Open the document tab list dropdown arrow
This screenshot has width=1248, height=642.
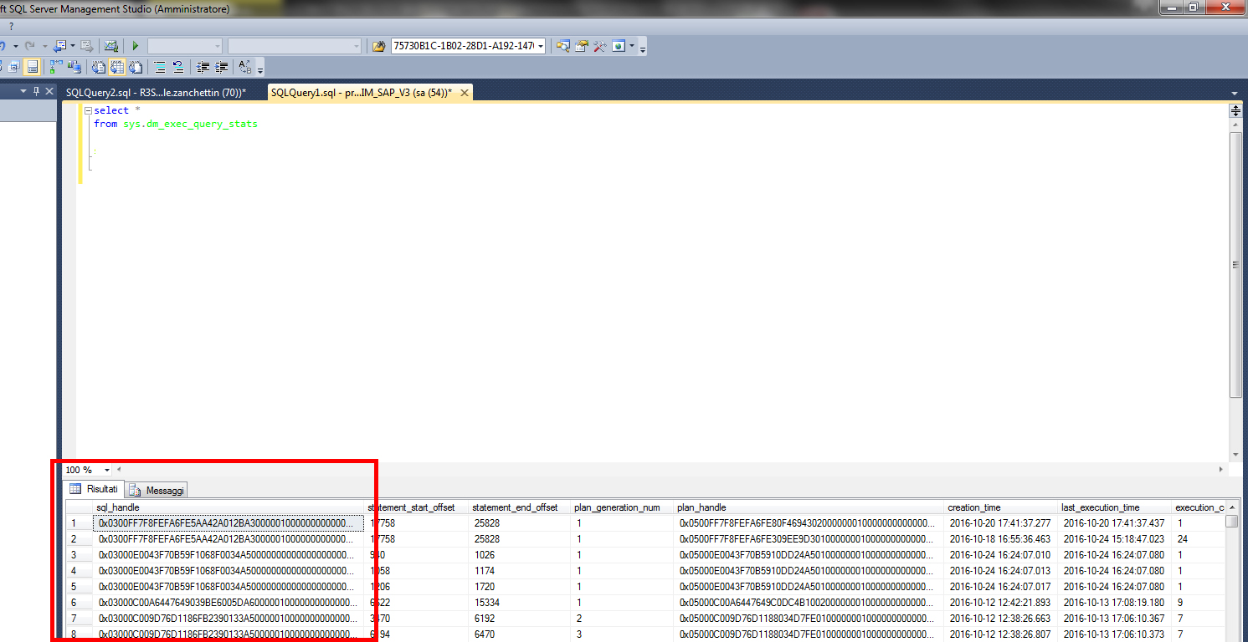coord(1235,93)
